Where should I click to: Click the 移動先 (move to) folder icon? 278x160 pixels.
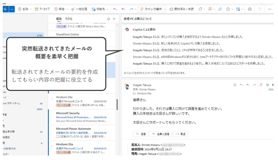93,9
